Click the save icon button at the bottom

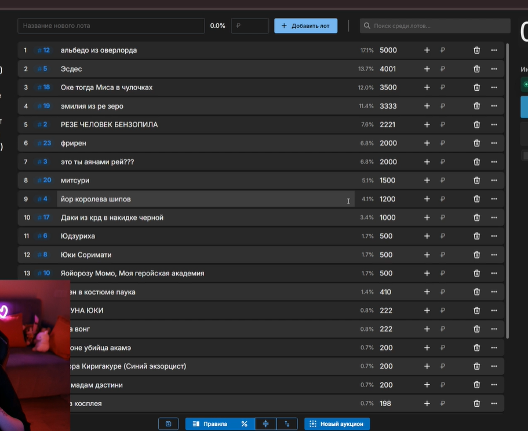pos(168,424)
